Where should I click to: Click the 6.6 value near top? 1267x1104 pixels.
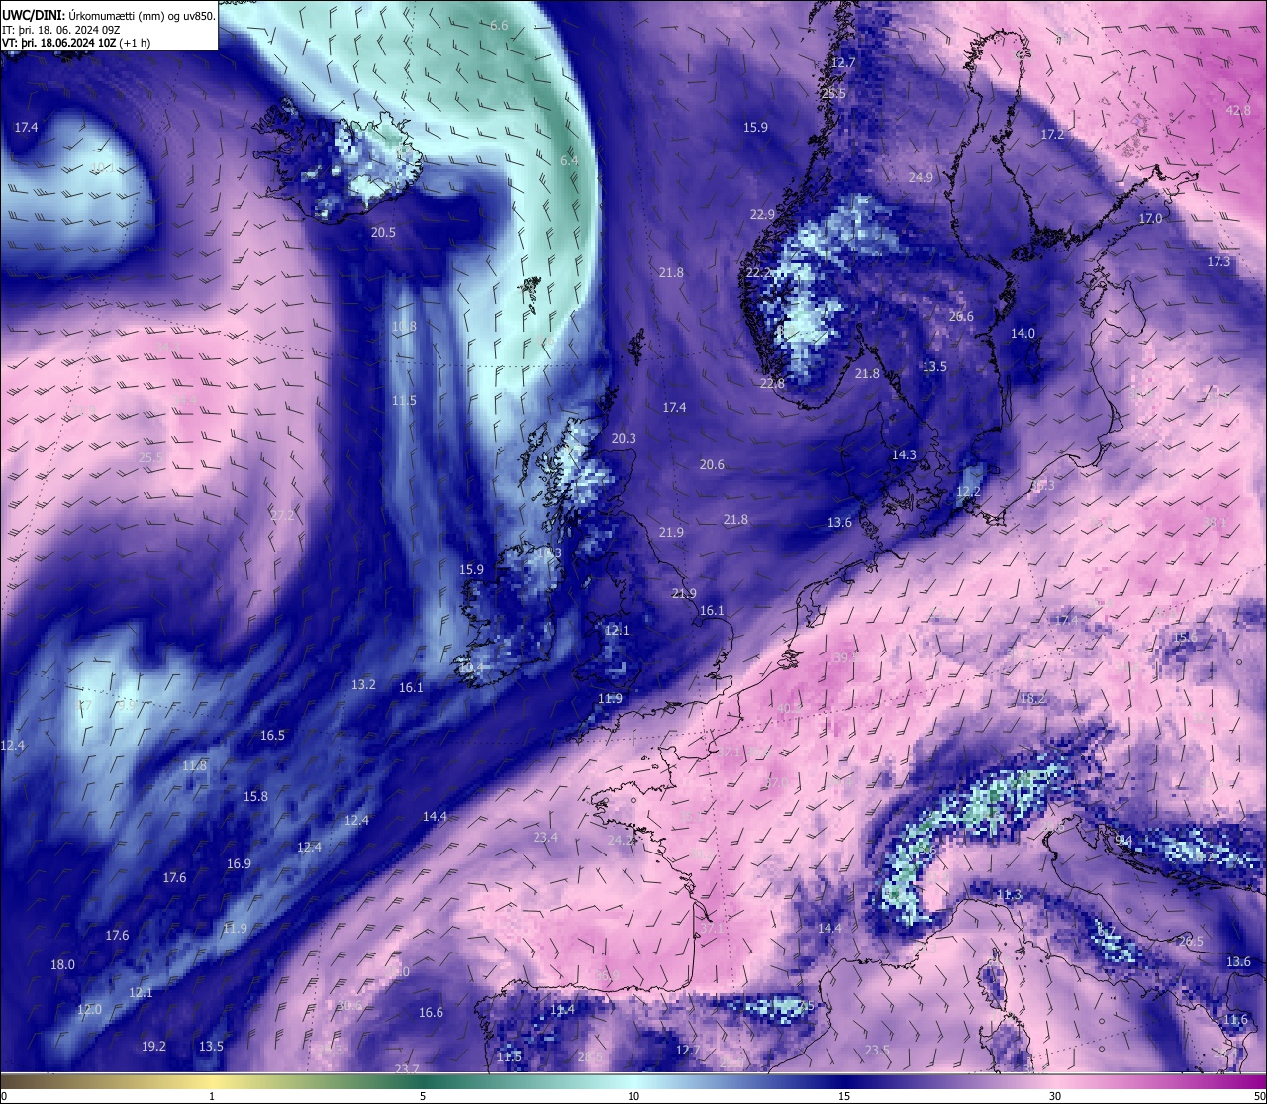(x=499, y=25)
